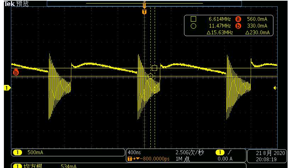This screenshot has width=289, height=168.
Task: Click the 0.00 A trigger level readout
Action: point(225,158)
